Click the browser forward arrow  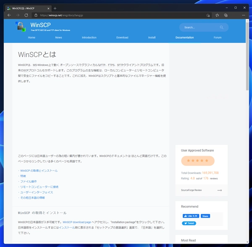pos(18,15)
